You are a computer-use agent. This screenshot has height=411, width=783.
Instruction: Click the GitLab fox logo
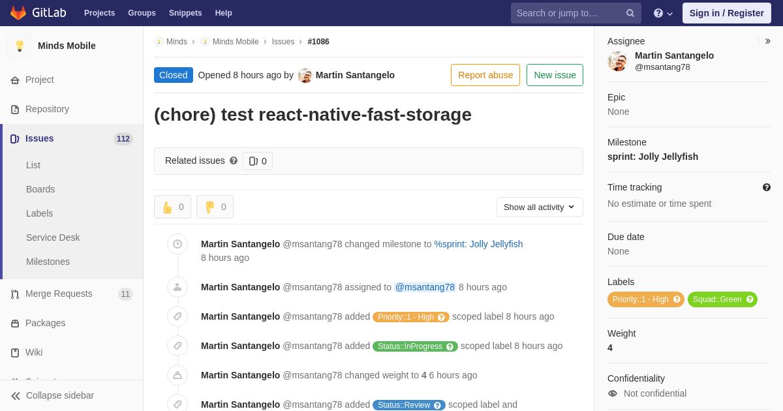[x=18, y=13]
